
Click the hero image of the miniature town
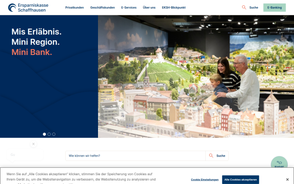(196, 77)
